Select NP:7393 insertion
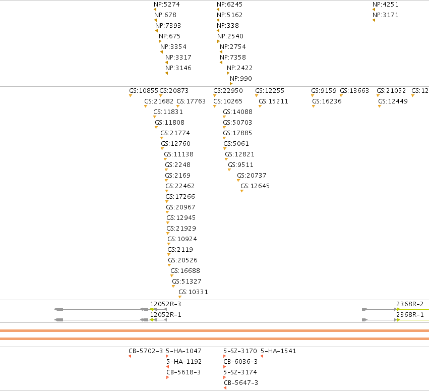 point(168,26)
